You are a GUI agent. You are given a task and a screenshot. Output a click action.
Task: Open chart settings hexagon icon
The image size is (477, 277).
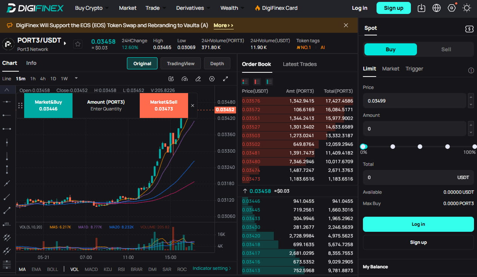(212, 79)
